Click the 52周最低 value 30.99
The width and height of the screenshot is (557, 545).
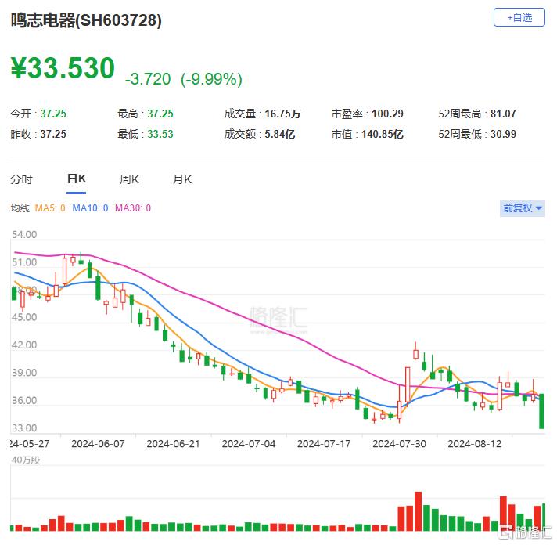[503, 134]
